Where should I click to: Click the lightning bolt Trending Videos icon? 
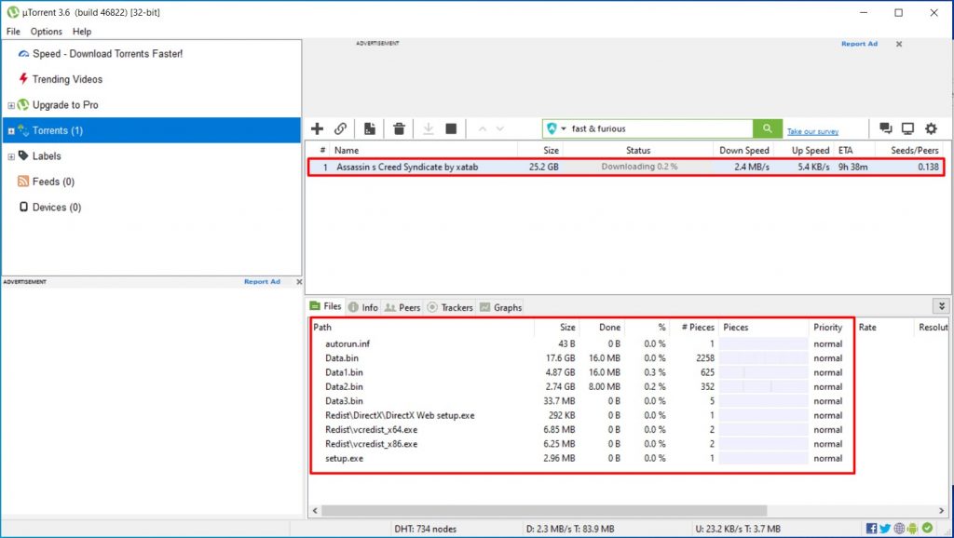23,78
